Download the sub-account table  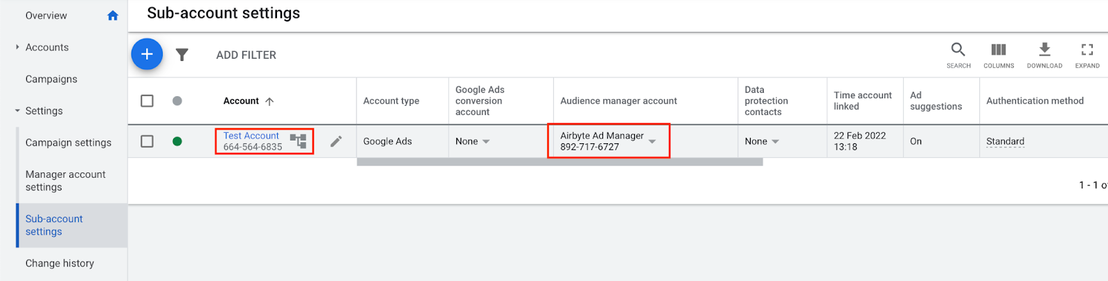[x=1044, y=55]
